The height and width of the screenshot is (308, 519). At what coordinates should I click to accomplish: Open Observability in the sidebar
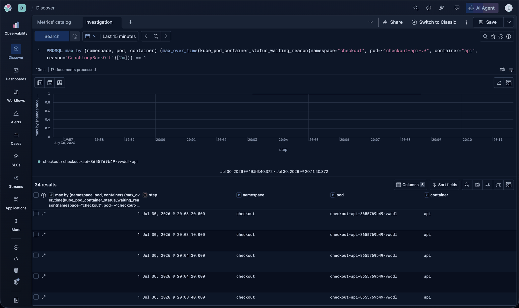tap(16, 28)
